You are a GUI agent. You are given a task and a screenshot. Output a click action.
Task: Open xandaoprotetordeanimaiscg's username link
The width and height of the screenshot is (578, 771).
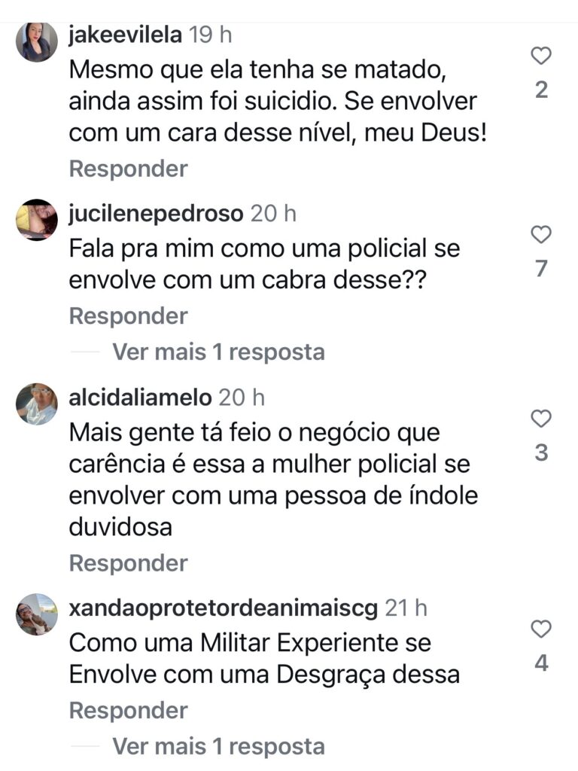pos(222,608)
